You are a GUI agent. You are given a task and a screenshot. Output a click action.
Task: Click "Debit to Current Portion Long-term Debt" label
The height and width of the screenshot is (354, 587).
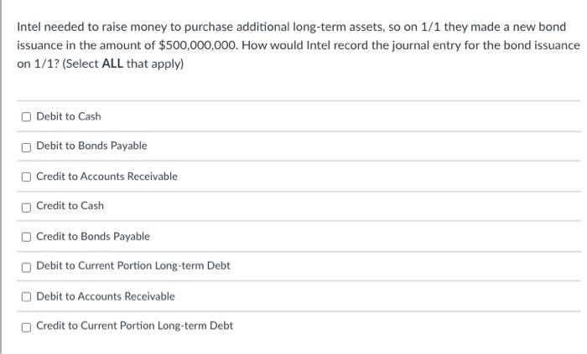[x=133, y=266]
